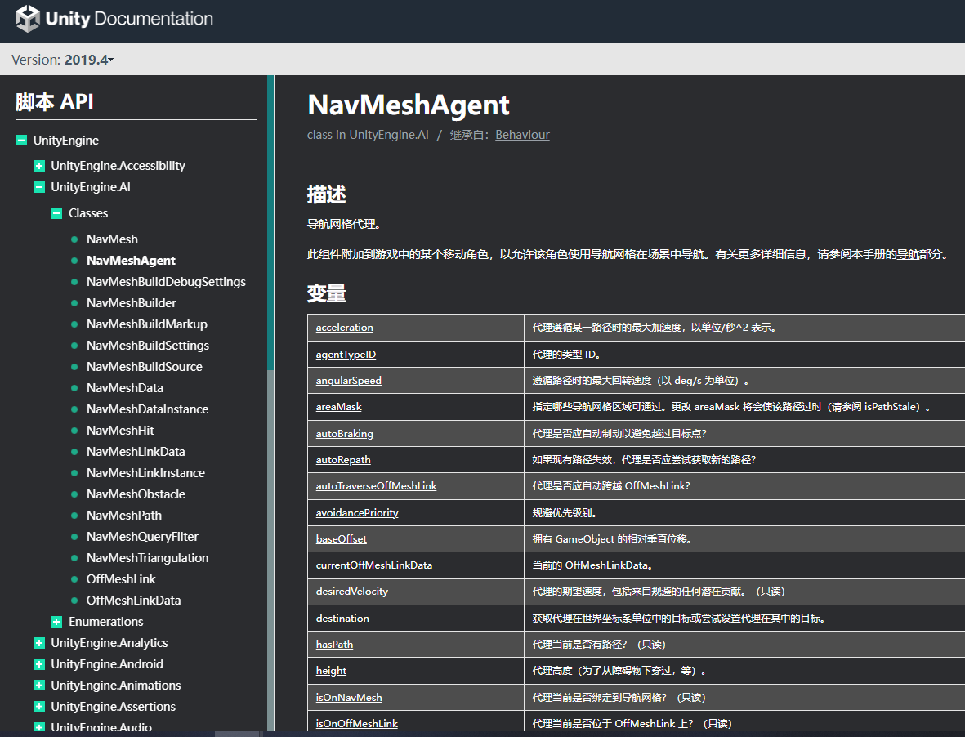Open NavMeshHit in sidebar

pyautogui.click(x=120, y=431)
